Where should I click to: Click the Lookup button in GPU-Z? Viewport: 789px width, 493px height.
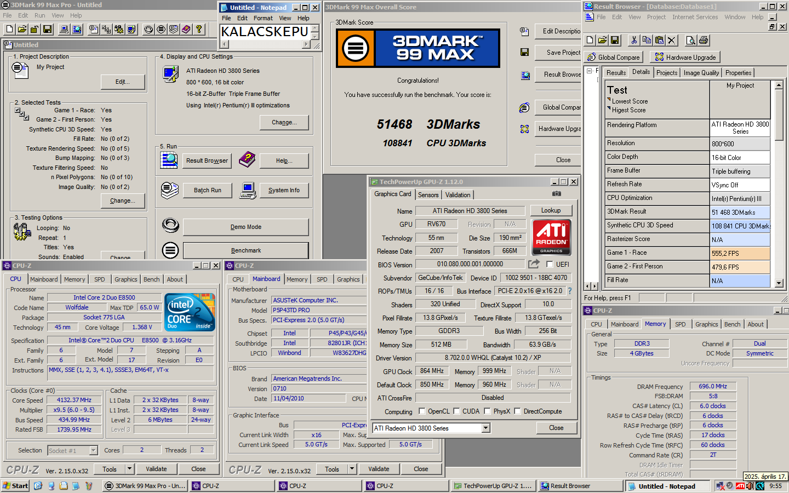coord(551,210)
